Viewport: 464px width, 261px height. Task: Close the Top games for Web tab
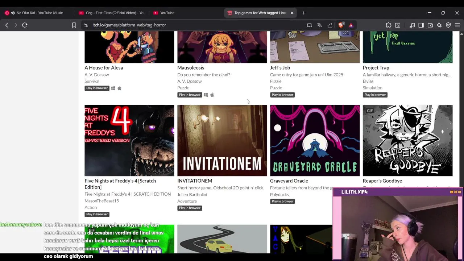coord(292,13)
